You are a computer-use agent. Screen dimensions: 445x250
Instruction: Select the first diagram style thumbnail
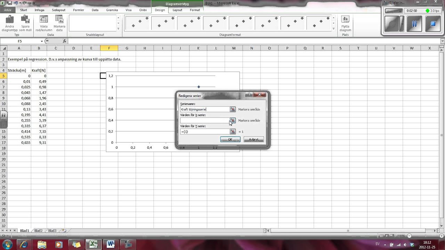(136, 23)
